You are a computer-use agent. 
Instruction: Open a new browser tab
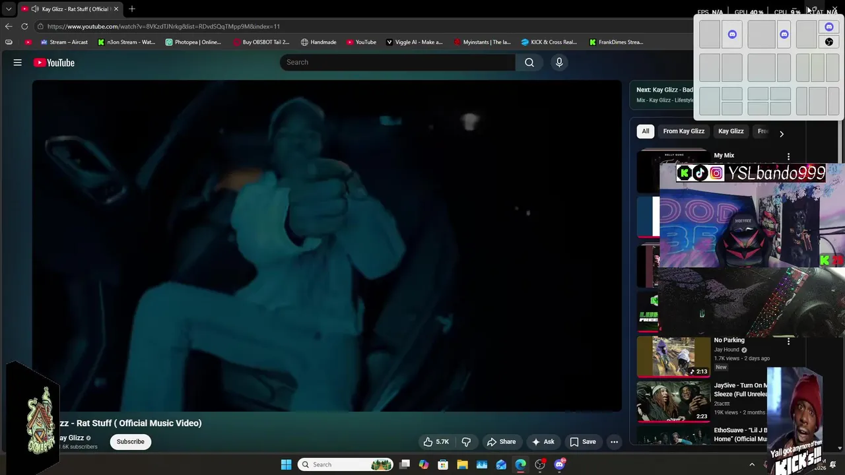coord(132,9)
